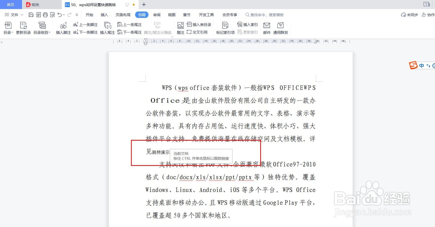Screen dimensions: 435x227
Task: Toggle Sogou Chinese/English 中 mode
Action: click(421, 65)
